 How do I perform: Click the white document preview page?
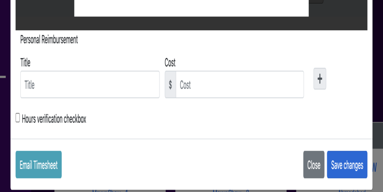(192, 8)
